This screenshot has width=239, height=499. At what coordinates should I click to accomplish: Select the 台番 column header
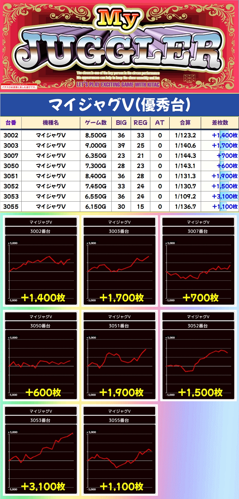pos(11,123)
